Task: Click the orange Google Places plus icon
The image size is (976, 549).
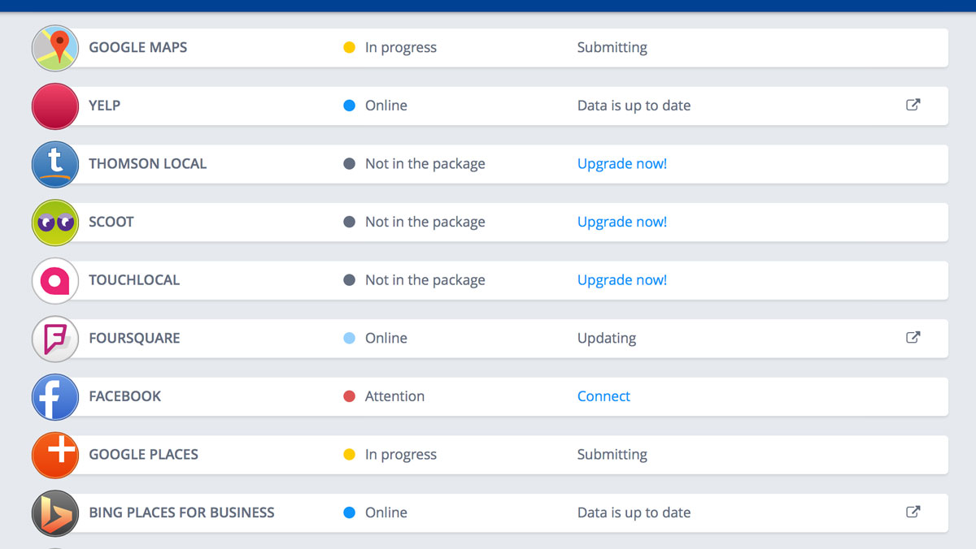Action: [55, 456]
